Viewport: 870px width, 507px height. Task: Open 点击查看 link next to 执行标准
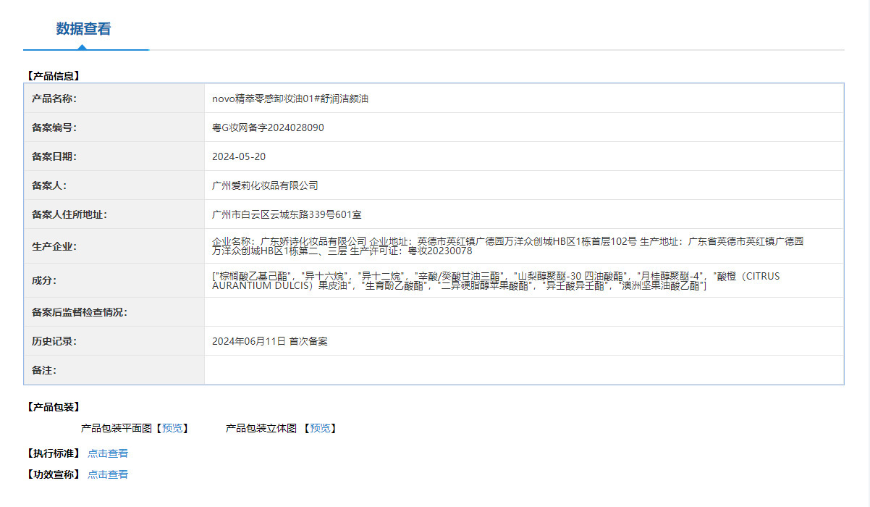(108, 453)
